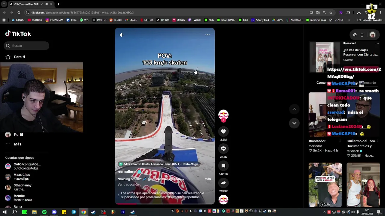Viewport: 385px width, 216px height.
Task: Open the three-dot menu on the Sponsored card
Action: coord(377,43)
